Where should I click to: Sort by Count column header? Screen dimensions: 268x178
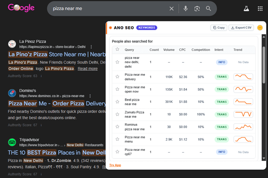154,50
